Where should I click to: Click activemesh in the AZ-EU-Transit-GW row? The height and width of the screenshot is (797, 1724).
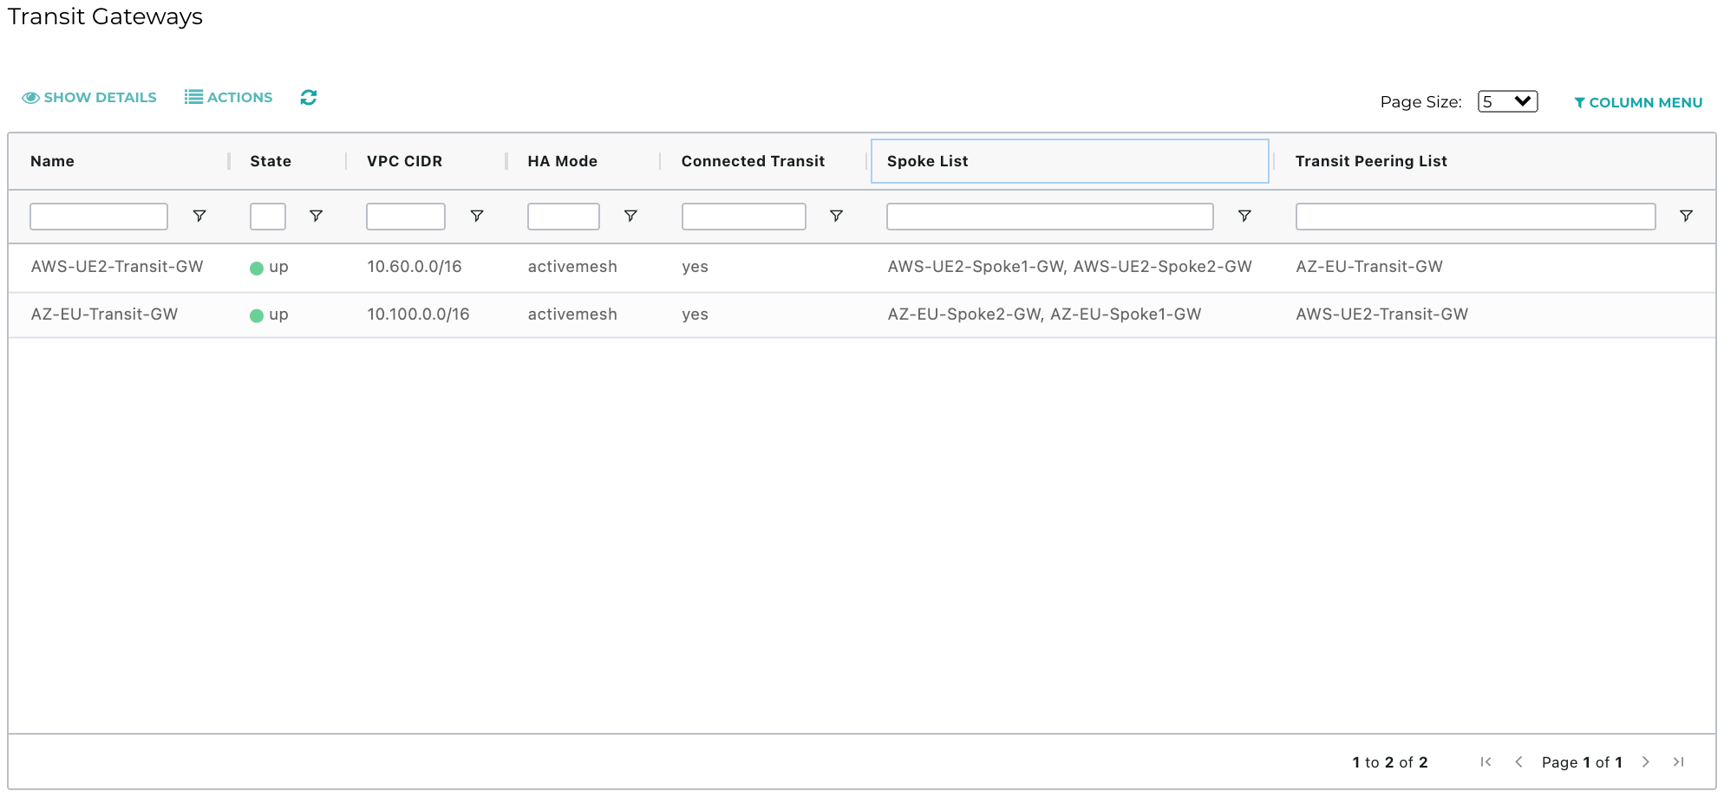point(572,314)
